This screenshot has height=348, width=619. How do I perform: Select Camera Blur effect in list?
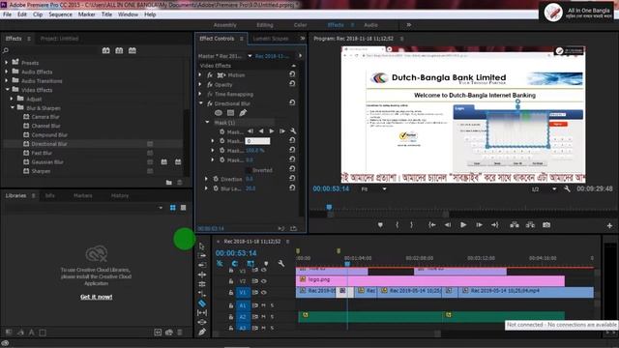45,117
